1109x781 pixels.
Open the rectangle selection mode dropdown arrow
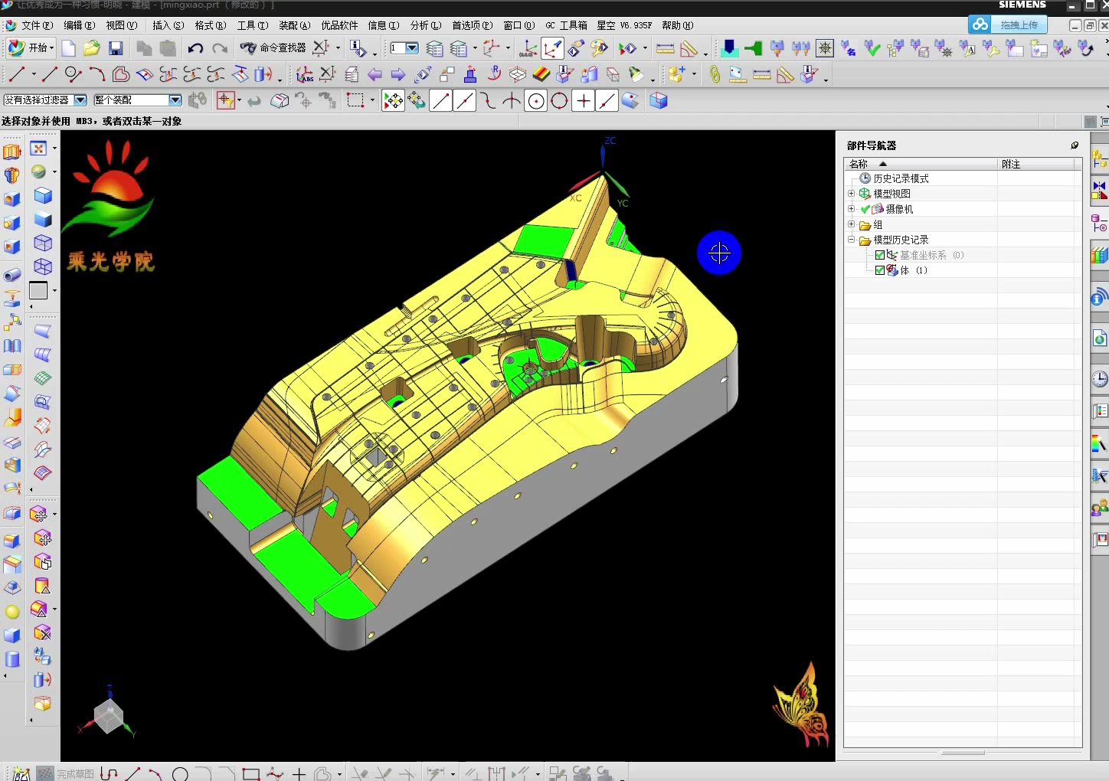(x=372, y=100)
